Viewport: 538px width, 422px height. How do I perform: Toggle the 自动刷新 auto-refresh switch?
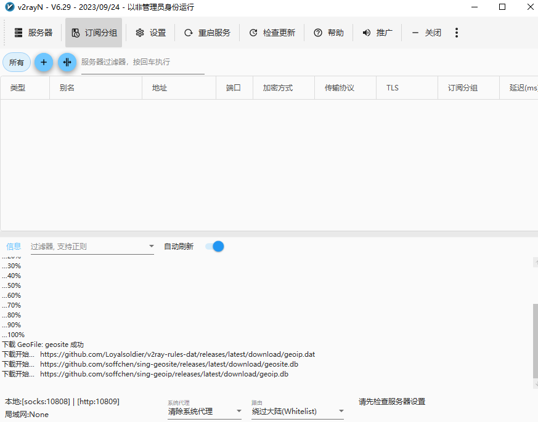(214, 246)
